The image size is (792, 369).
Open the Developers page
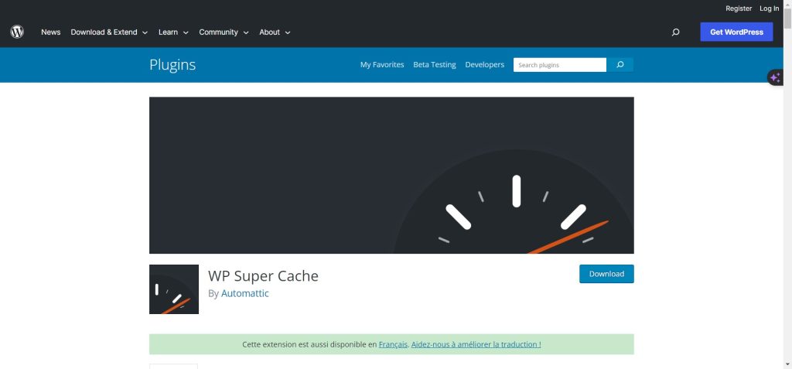pos(485,65)
